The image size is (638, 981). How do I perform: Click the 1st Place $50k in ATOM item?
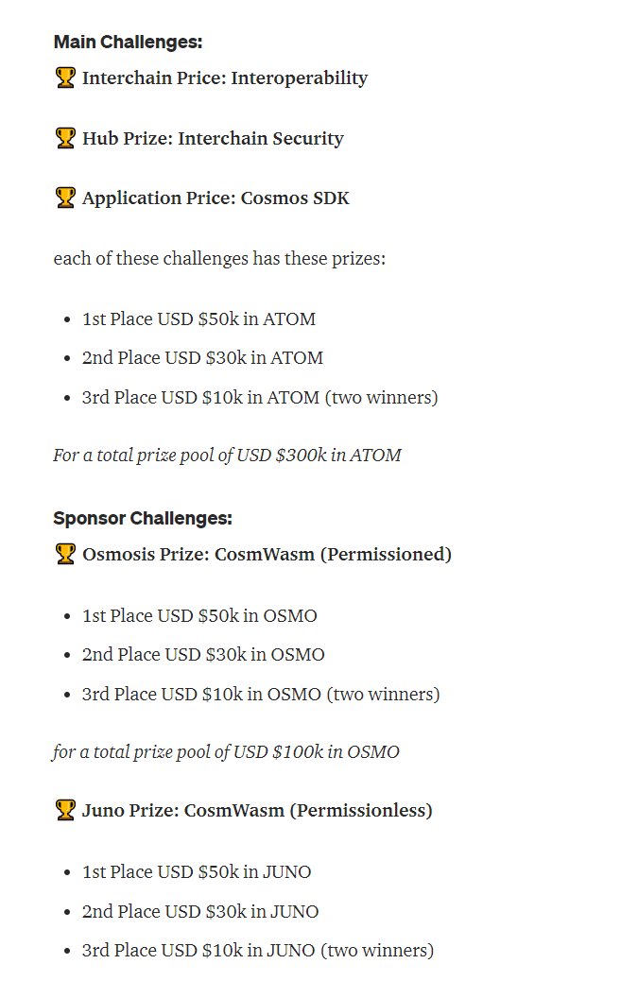click(x=198, y=319)
